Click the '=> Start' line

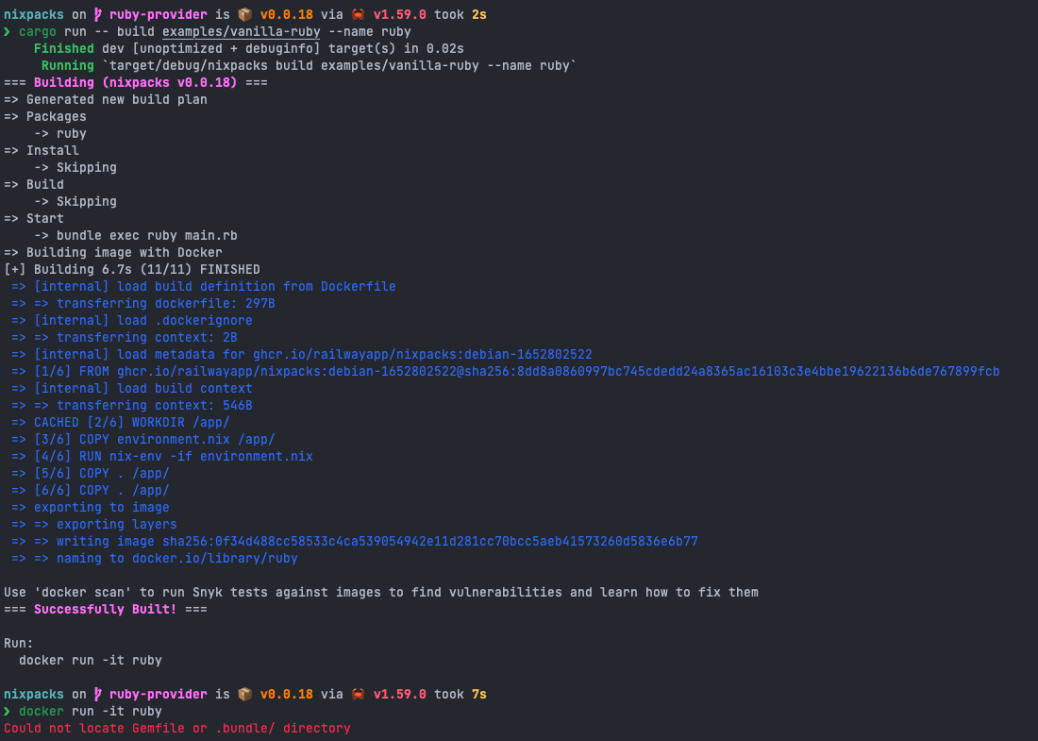pos(34,219)
